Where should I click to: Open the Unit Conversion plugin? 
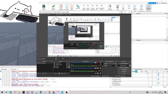click(67, 7)
